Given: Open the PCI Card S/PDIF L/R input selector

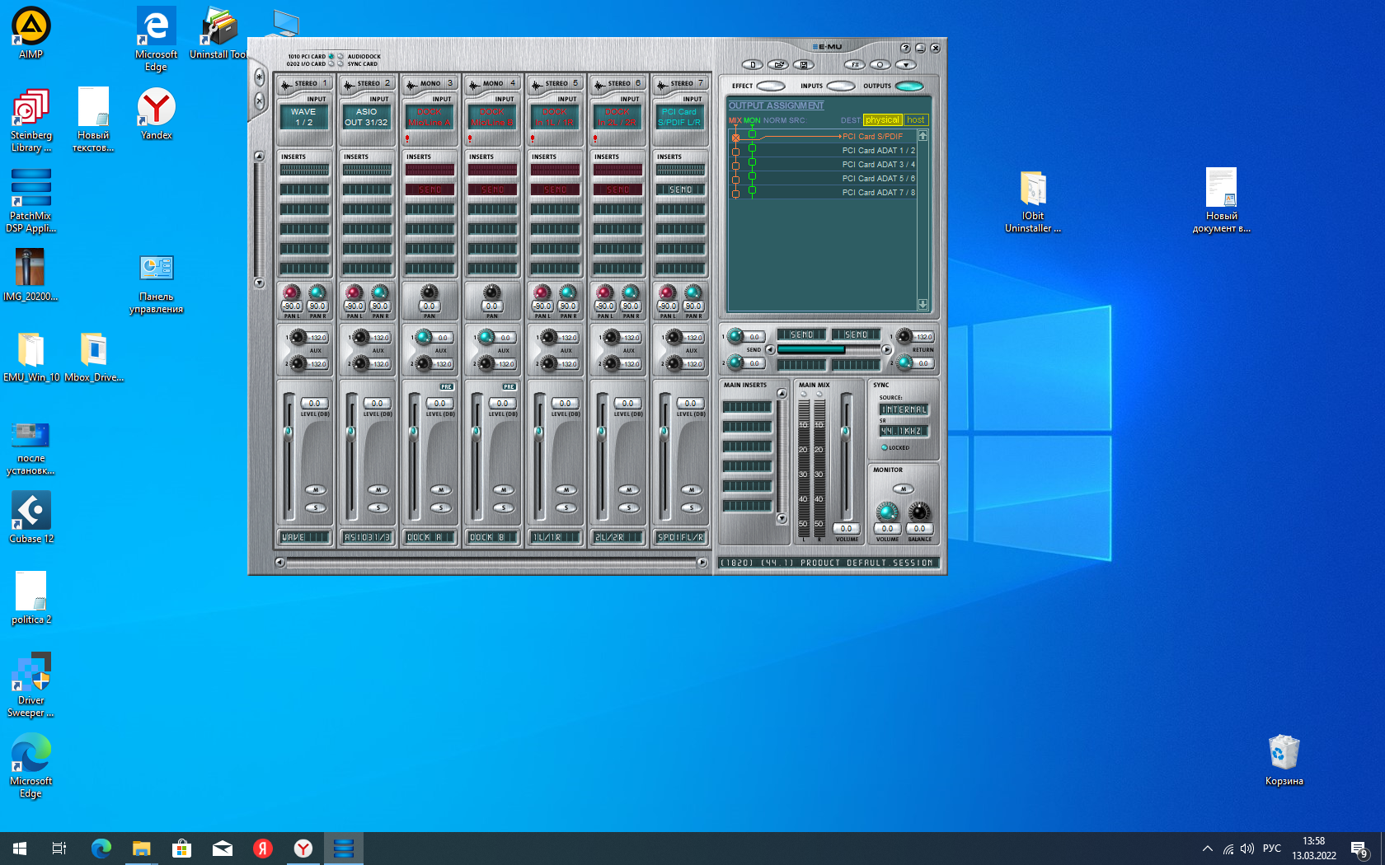Looking at the screenshot, I should click(x=679, y=117).
